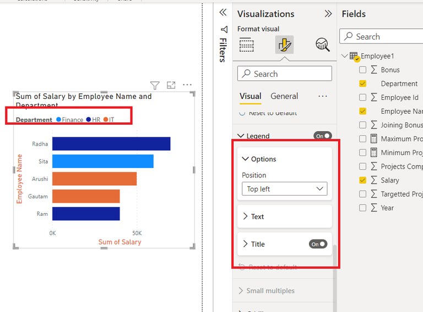Viewport: 423px width, 312px height.
Task: Click the 'Sum of Salary' axis title
Action: click(120, 242)
